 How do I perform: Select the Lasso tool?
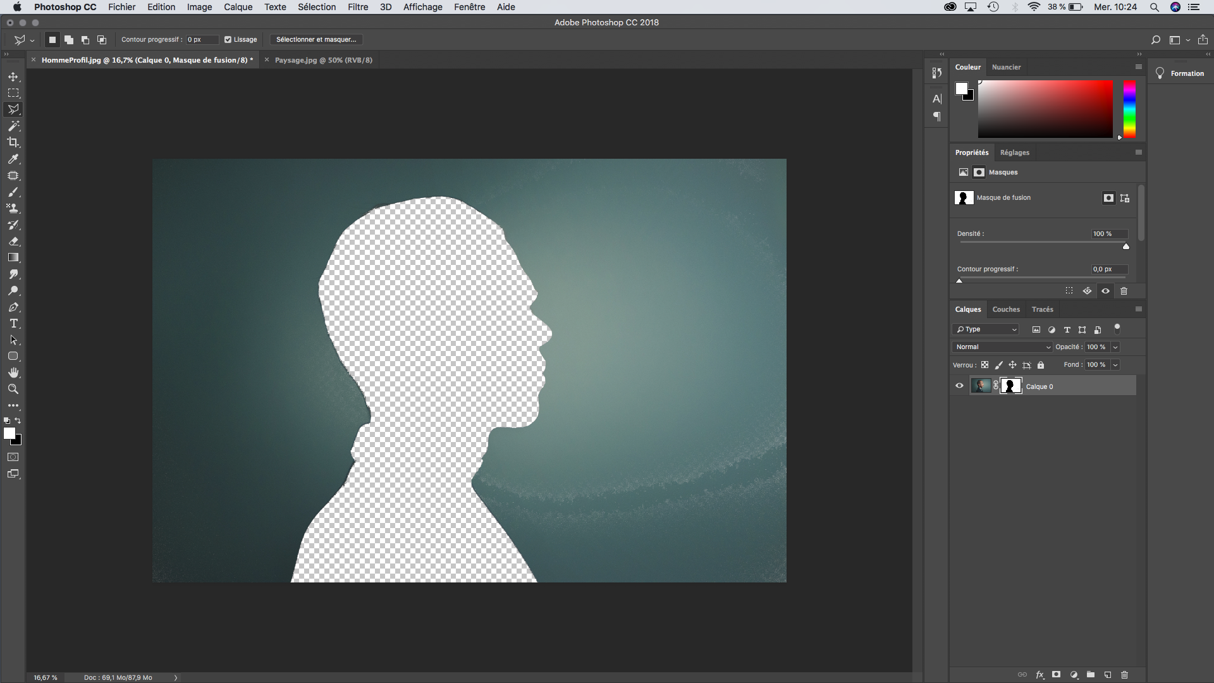pyautogui.click(x=13, y=108)
